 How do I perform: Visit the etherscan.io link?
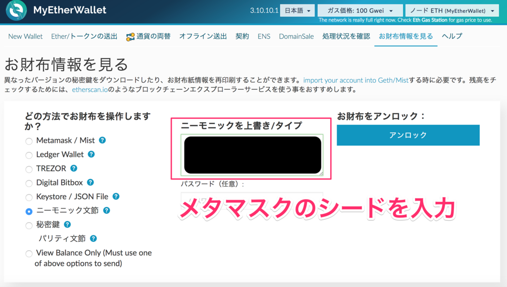coord(90,90)
